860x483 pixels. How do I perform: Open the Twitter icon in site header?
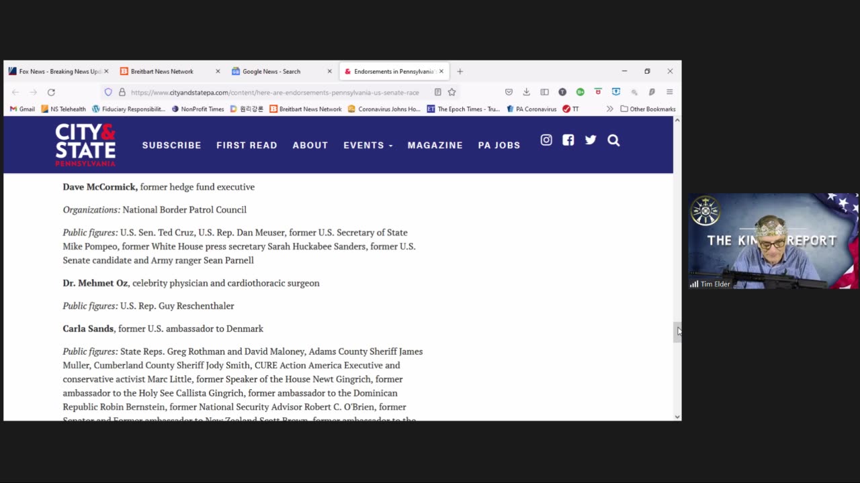tap(591, 140)
